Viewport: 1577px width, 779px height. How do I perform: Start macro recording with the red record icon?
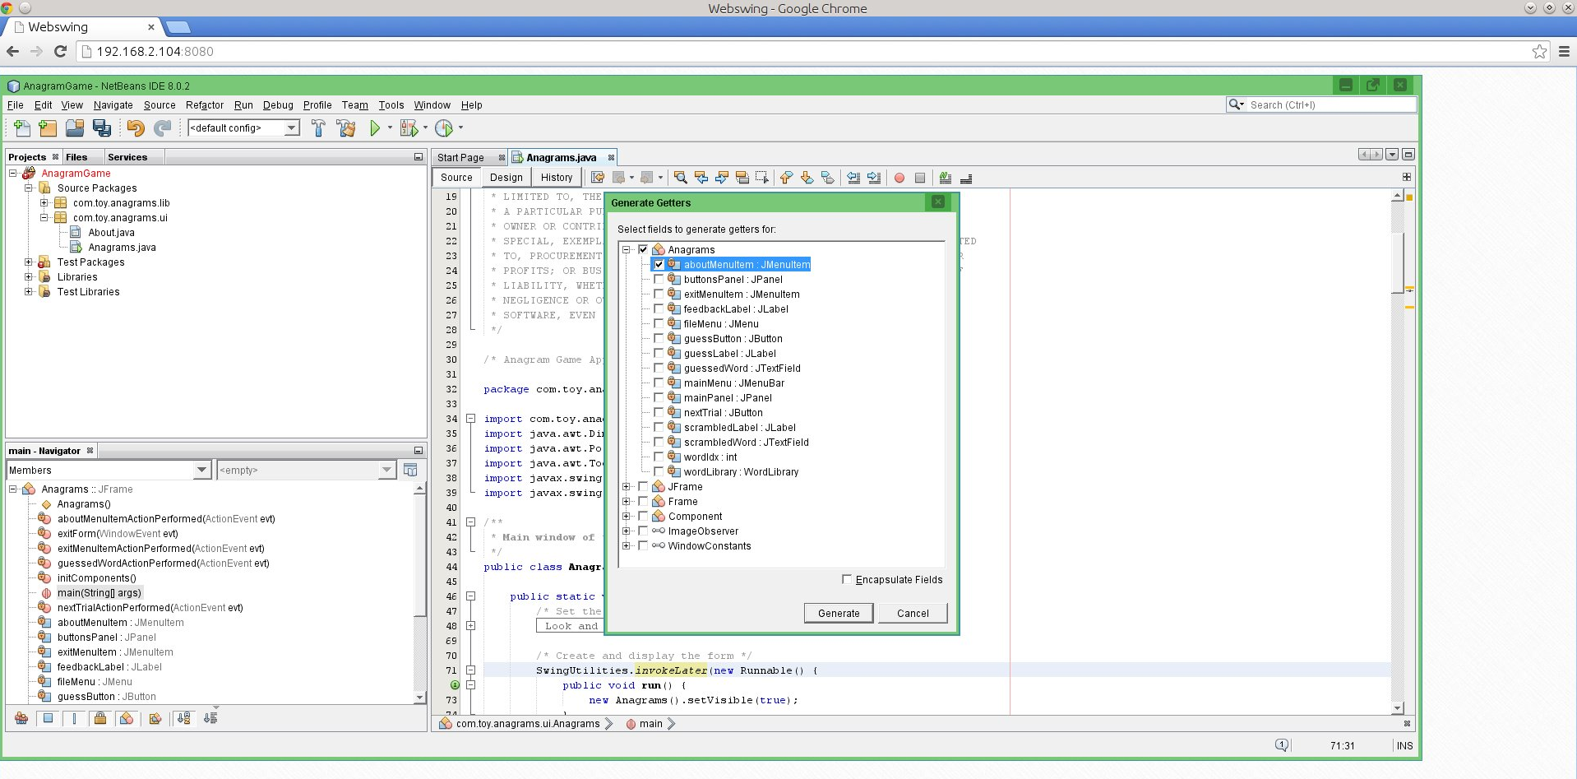pyautogui.click(x=898, y=178)
